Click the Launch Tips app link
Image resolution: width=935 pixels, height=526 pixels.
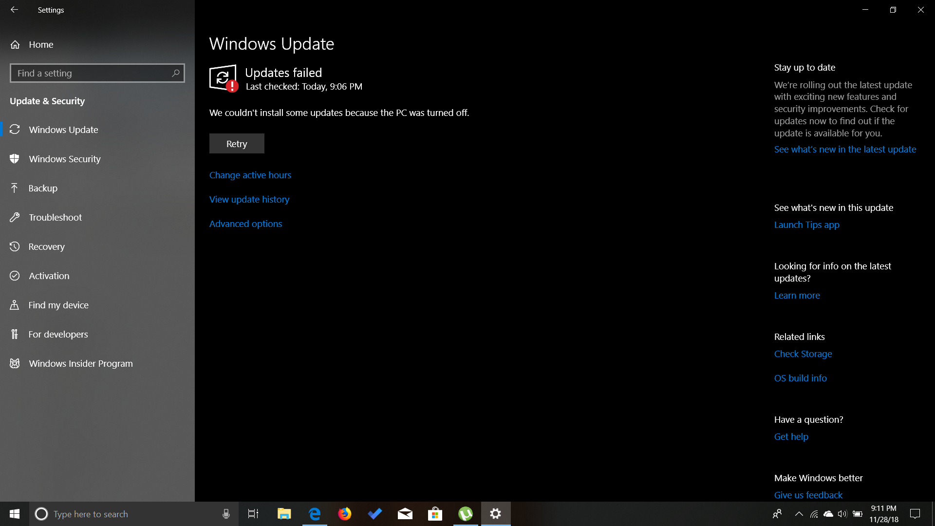(807, 225)
